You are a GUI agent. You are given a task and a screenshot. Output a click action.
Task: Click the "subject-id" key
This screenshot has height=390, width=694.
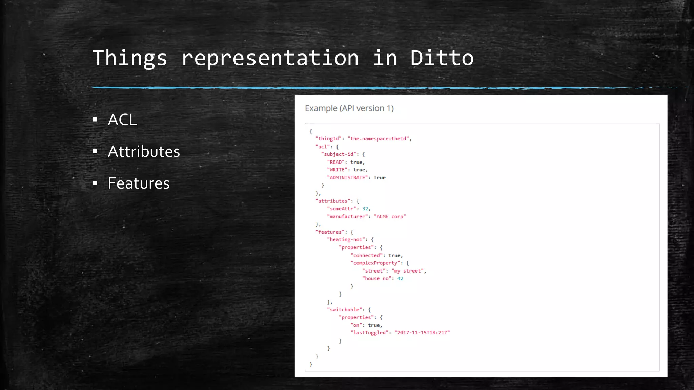pyautogui.click(x=338, y=154)
